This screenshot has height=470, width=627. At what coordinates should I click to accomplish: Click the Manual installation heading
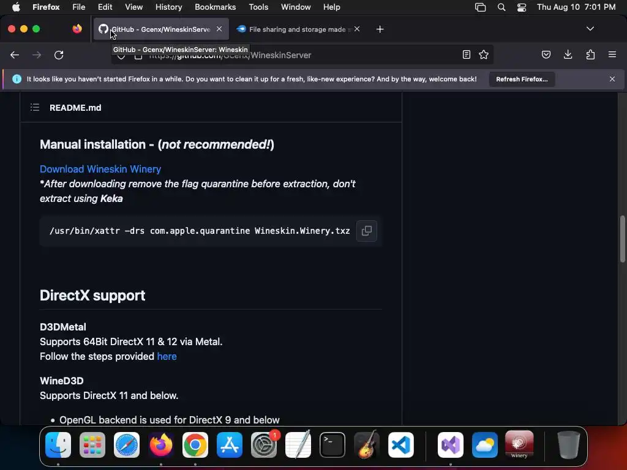click(157, 144)
